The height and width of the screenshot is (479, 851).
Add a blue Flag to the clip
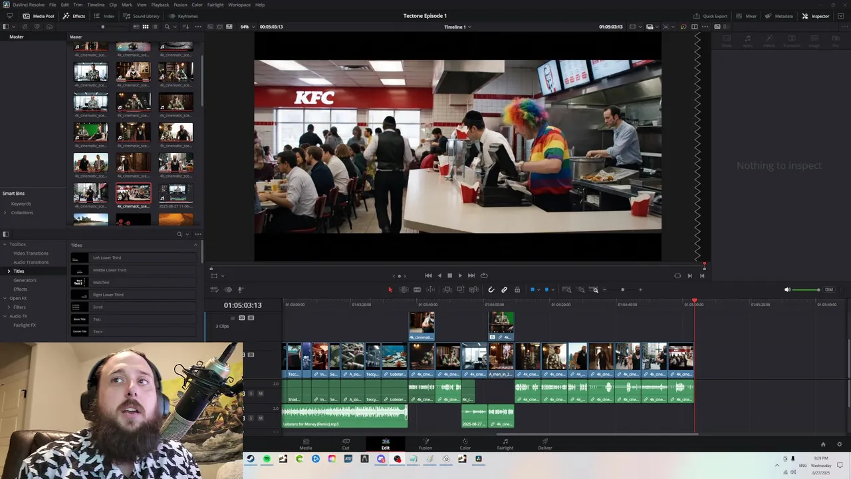pyautogui.click(x=532, y=289)
